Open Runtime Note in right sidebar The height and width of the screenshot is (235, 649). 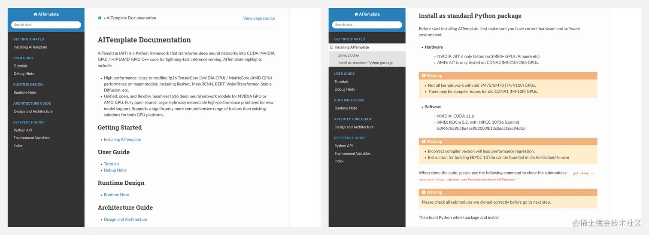point(346,108)
